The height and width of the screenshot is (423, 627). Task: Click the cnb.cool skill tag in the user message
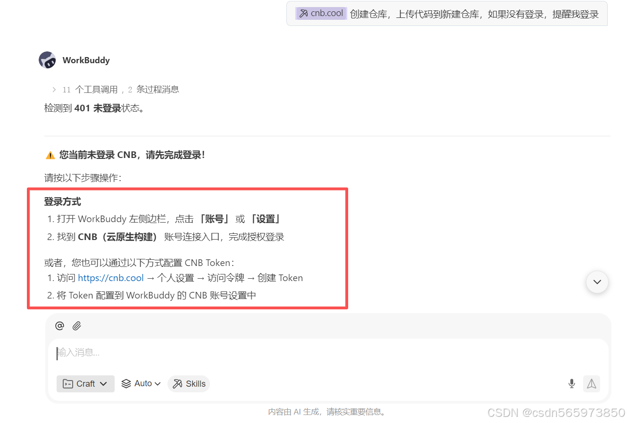point(321,13)
